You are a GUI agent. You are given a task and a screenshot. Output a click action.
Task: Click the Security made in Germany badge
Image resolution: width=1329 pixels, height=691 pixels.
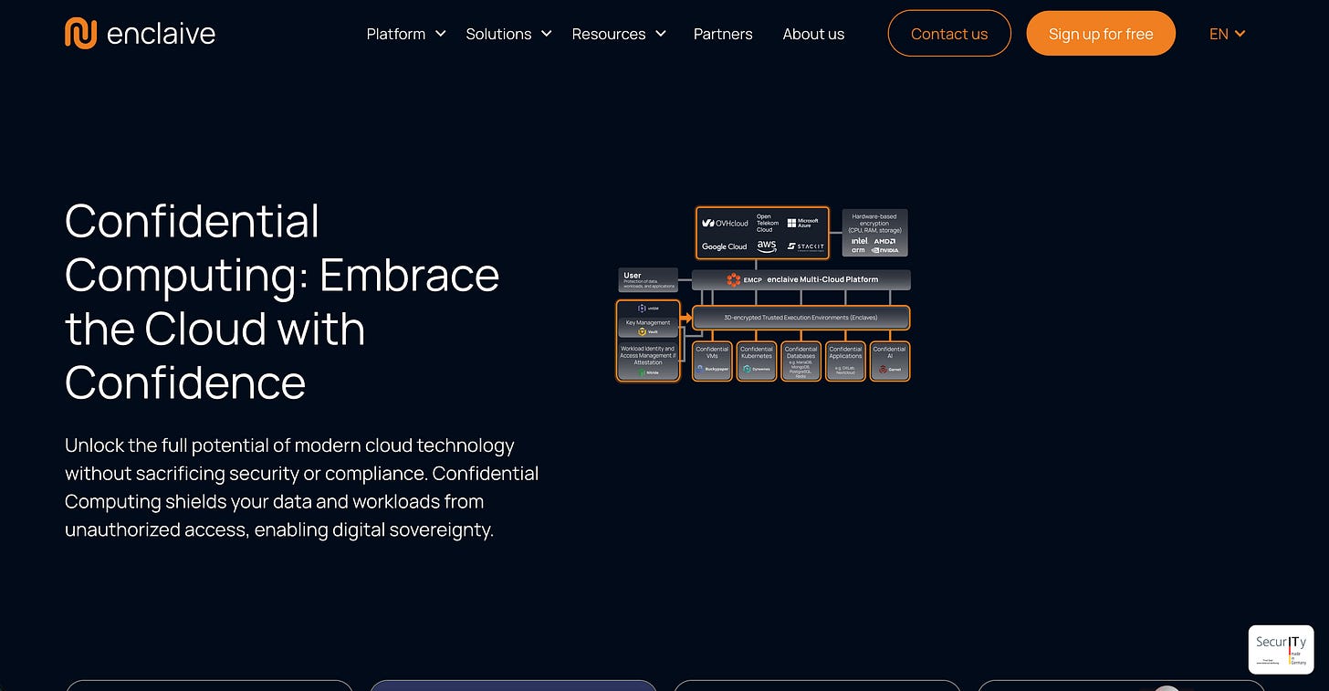coord(1281,649)
